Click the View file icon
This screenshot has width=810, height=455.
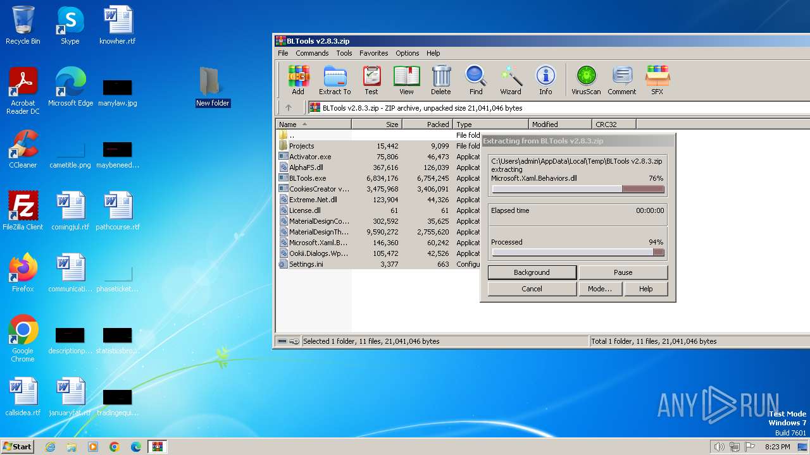click(406, 80)
